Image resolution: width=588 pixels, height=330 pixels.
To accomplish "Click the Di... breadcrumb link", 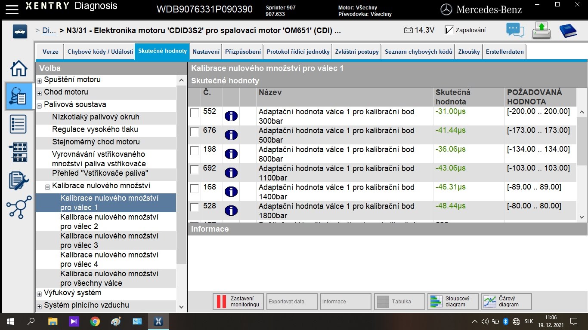I will tap(49, 31).
